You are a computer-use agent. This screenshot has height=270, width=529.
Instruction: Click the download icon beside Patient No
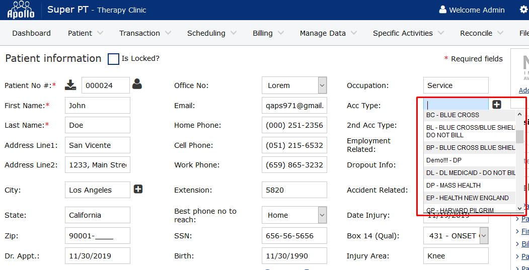click(x=70, y=85)
